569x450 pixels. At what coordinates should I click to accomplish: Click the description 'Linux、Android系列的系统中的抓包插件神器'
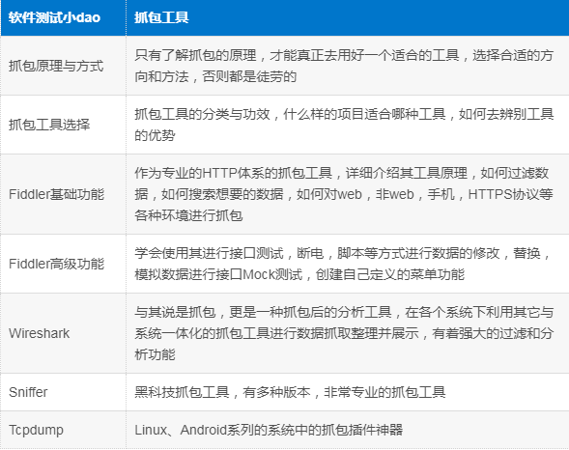(x=269, y=430)
